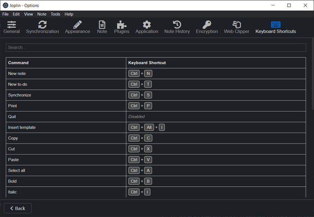Click the "Cut" command cell
Image resolution: width=314 pixels, height=217 pixels.
pos(66,149)
